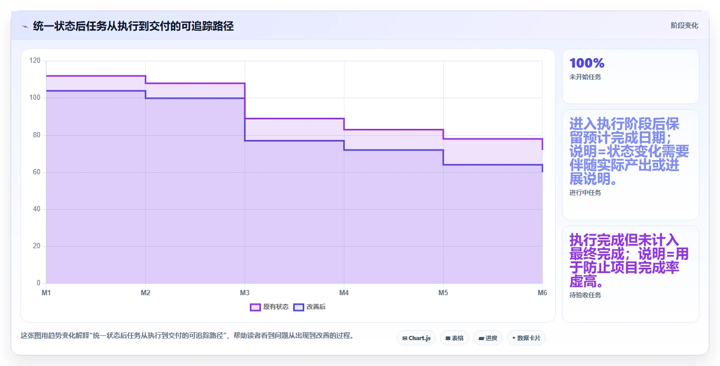Click the 20 y-axis value
This screenshot has height=366, width=720.
coord(37,246)
